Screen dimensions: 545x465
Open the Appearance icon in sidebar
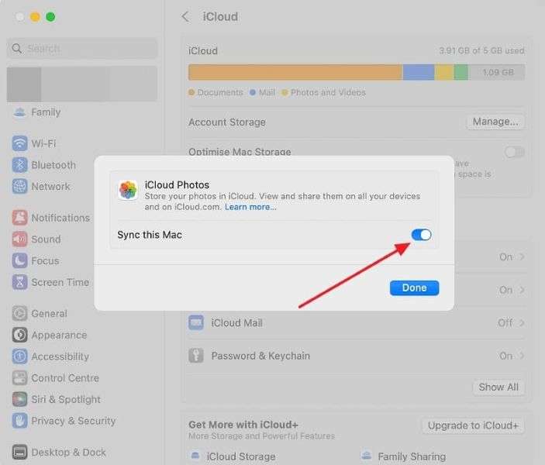(20, 335)
